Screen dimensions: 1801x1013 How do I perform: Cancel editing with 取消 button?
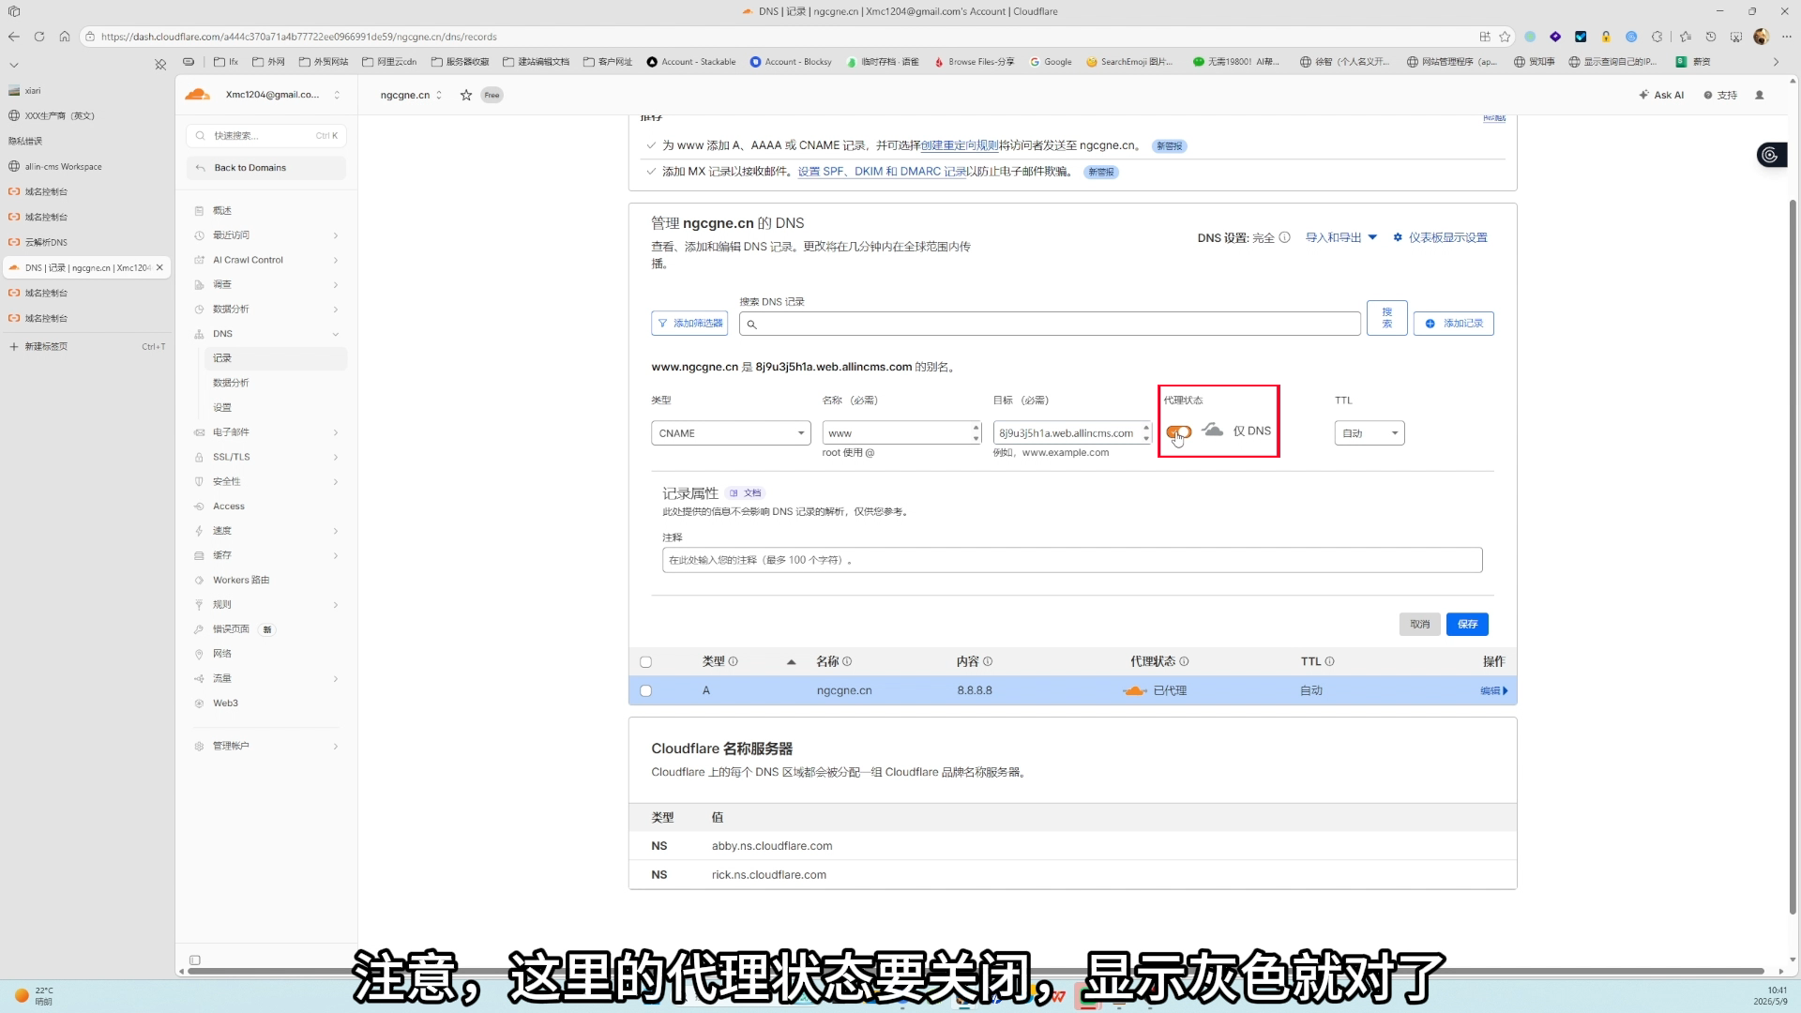(x=1419, y=624)
